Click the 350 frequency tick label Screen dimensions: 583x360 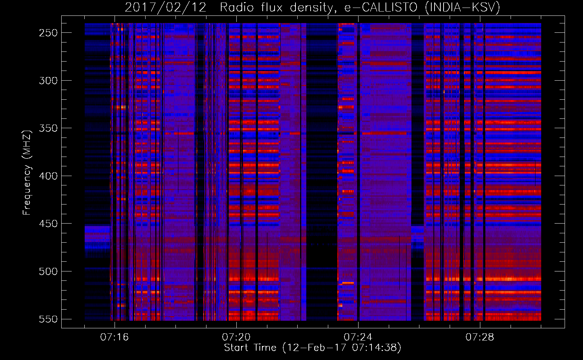[48, 128]
